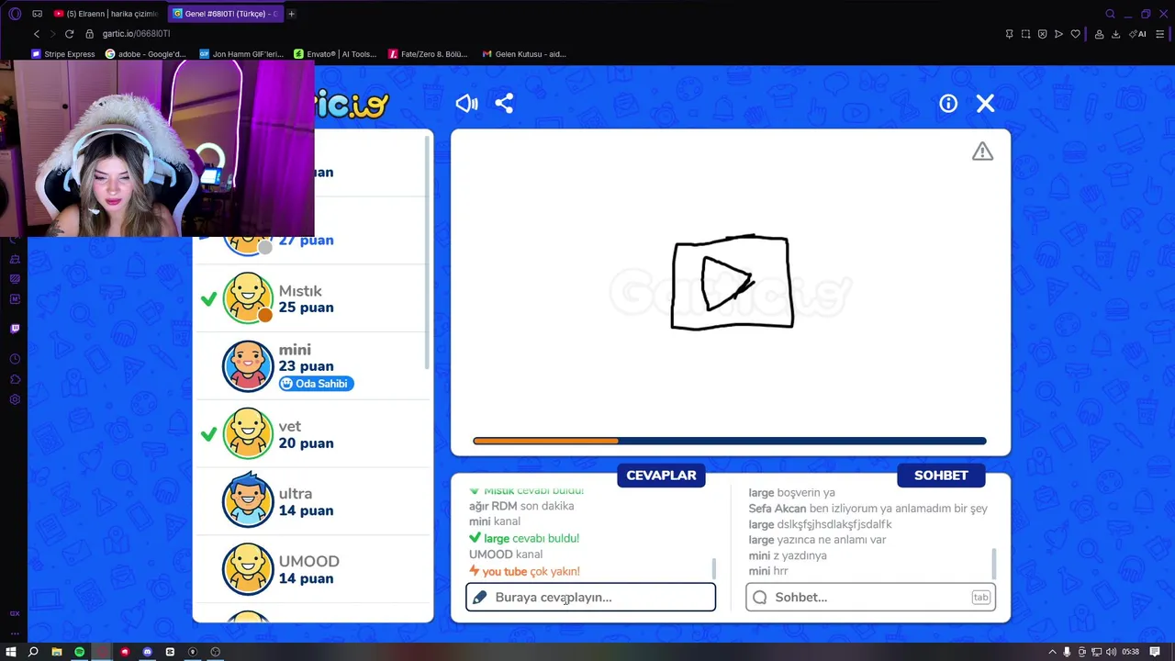Open Windows taskbar search

click(33, 652)
